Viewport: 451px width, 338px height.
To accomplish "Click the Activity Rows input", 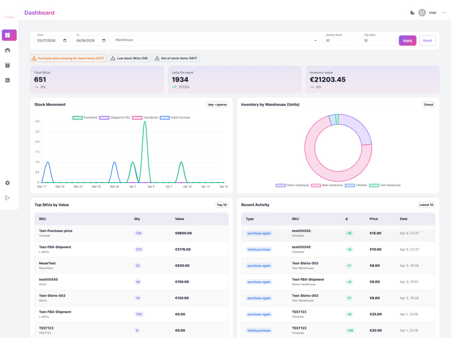I will point(340,41).
